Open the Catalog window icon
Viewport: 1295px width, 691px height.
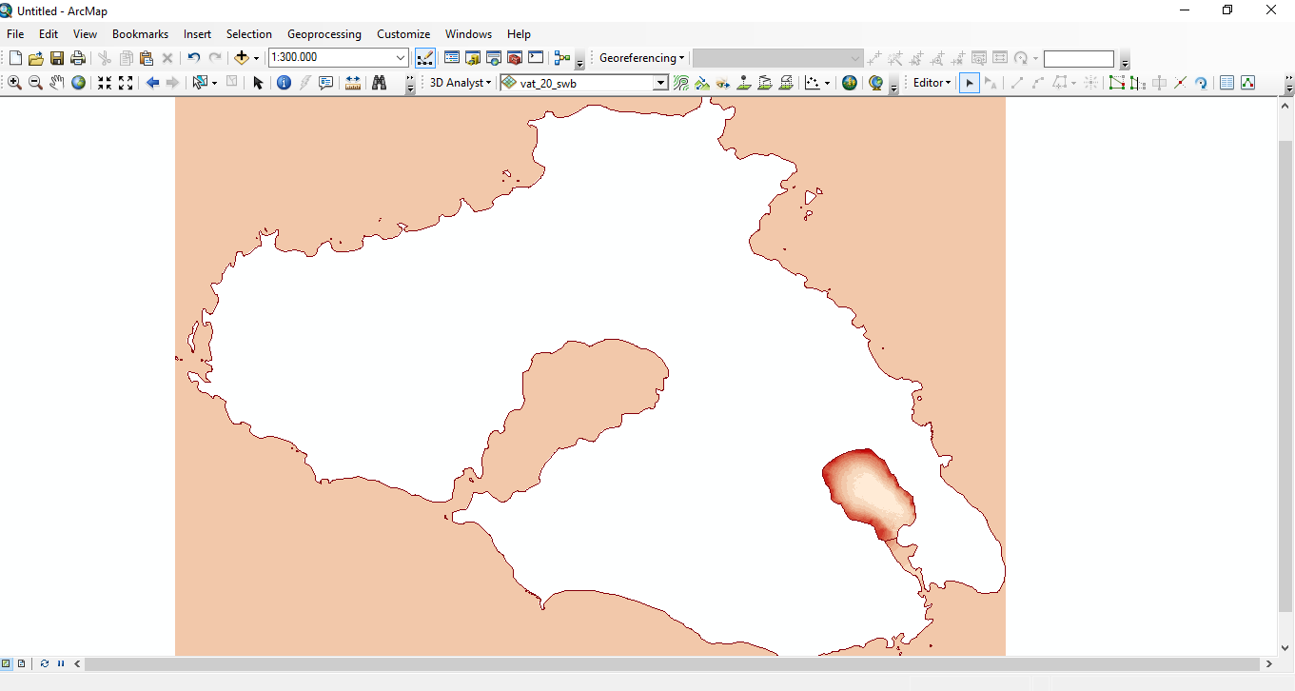coord(473,58)
